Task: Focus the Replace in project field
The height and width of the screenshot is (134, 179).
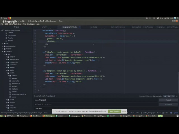Action: click(x=96, y=104)
